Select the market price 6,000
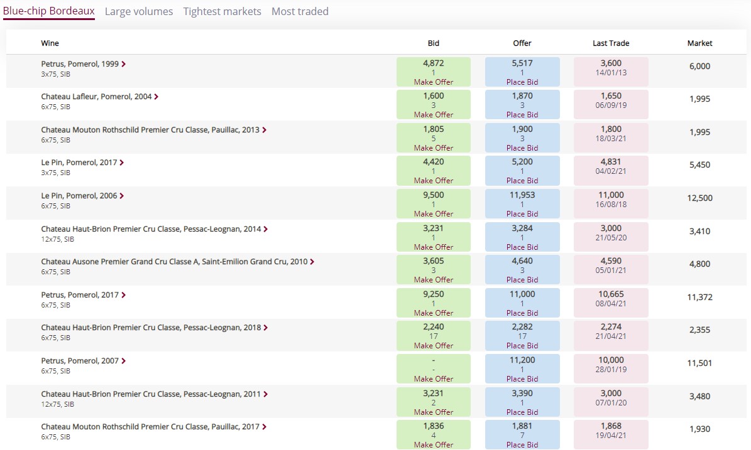This screenshot has width=751, height=450. click(x=699, y=67)
